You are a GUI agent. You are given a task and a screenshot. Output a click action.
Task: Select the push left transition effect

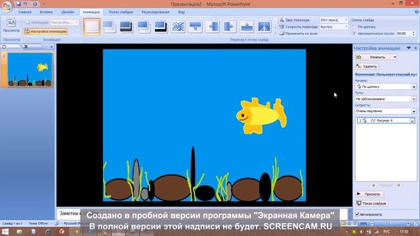point(213,26)
